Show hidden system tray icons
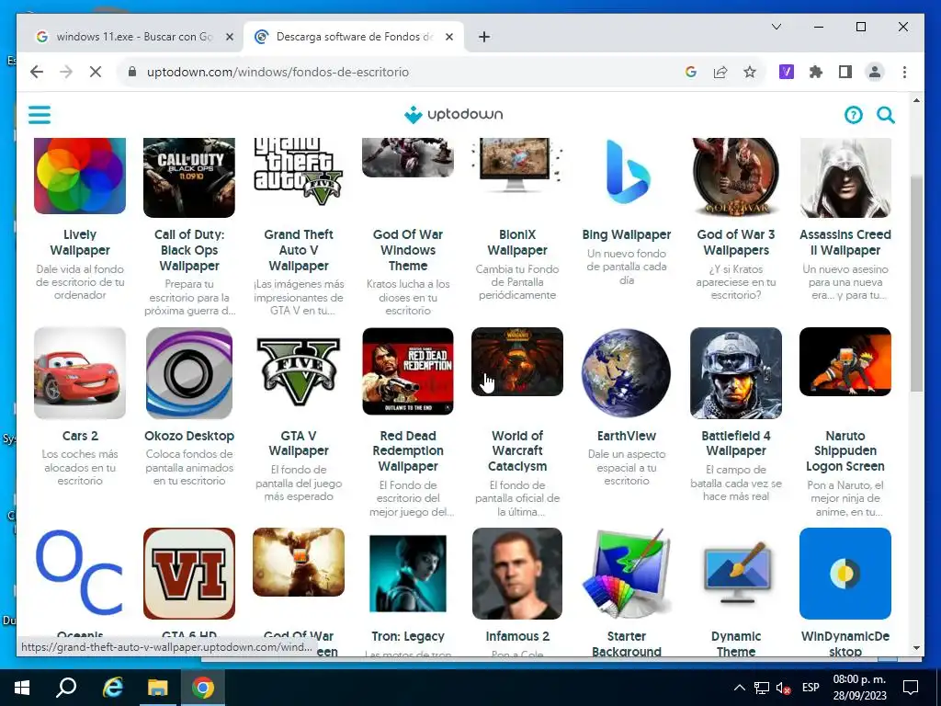Image resolution: width=941 pixels, height=706 pixels. tap(740, 688)
